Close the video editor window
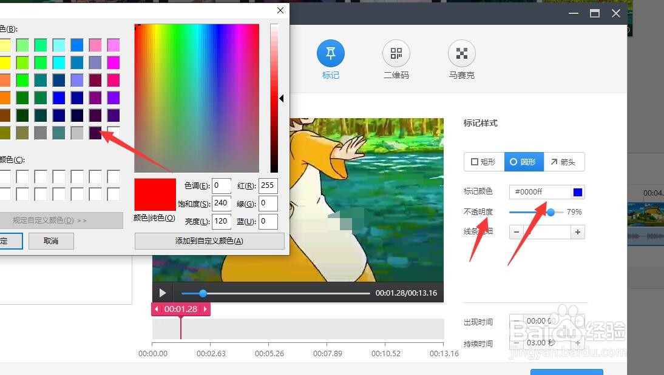This screenshot has height=375, width=664. click(x=615, y=13)
